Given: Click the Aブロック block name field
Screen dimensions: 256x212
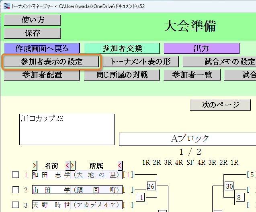Looking at the screenshot, I should point(188,139).
